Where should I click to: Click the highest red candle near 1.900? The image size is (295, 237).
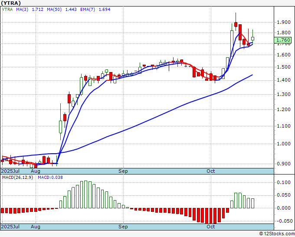coord(236,24)
